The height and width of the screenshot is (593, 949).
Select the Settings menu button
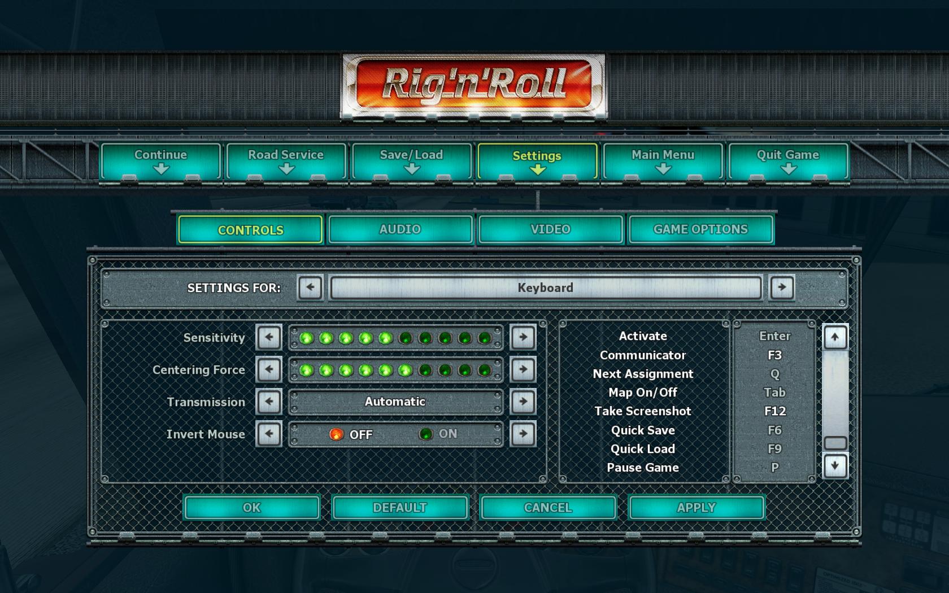[x=537, y=161]
